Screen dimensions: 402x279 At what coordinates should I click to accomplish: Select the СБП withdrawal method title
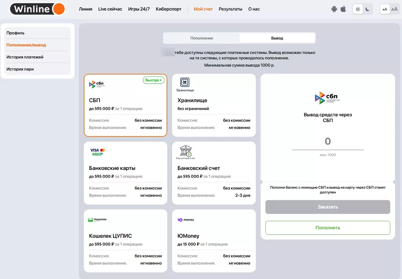click(x=95, y=100)
